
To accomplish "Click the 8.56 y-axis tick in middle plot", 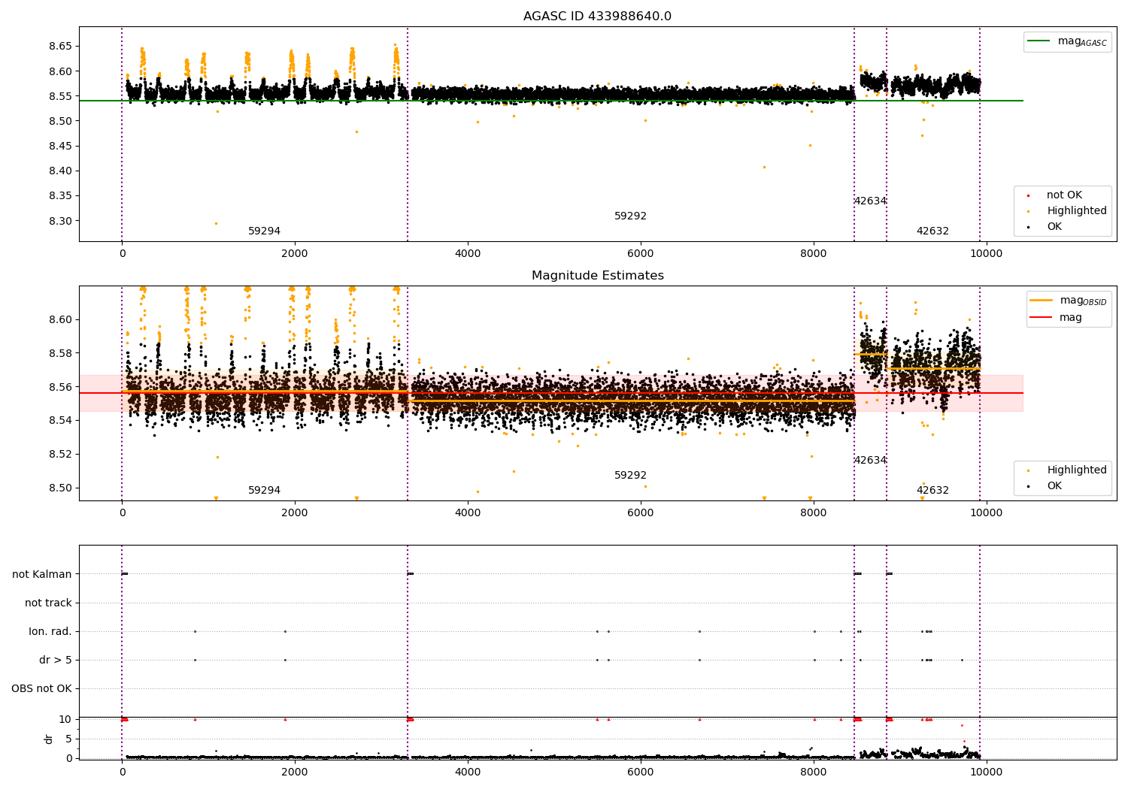I will (x=60, y=387).
